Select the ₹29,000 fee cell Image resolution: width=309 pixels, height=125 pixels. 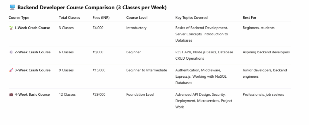tap(99, 95)
